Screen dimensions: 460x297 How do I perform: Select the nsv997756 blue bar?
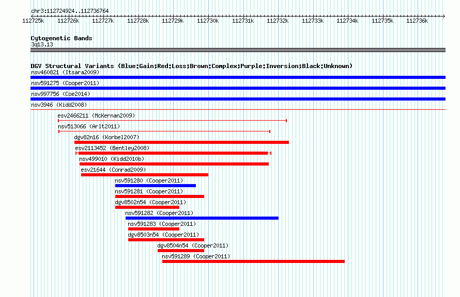tap(238, 99)
